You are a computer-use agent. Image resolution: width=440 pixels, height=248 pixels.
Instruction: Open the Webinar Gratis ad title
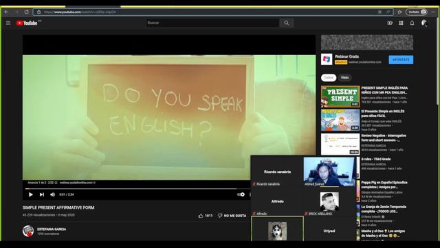346,56
